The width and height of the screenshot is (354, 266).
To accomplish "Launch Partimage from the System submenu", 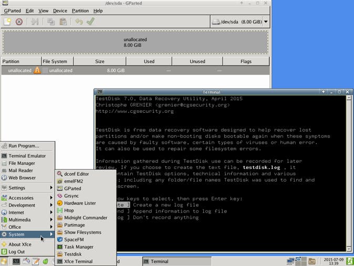I will (x=86, y=225).
